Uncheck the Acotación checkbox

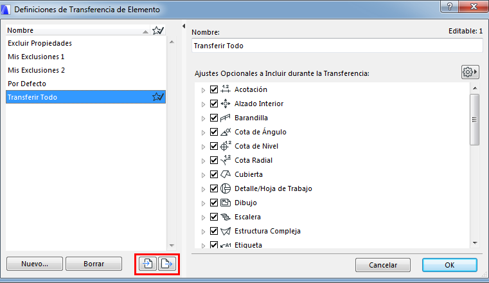click(214, 89)
